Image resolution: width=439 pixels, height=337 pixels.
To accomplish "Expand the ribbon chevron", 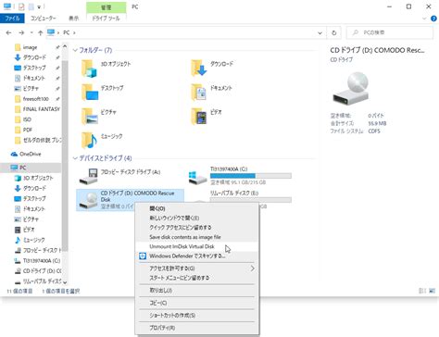I will [x=425, y=19].
